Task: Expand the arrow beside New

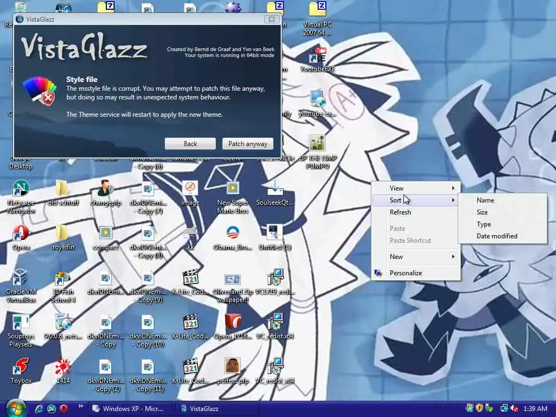Action: click(453, 257)
